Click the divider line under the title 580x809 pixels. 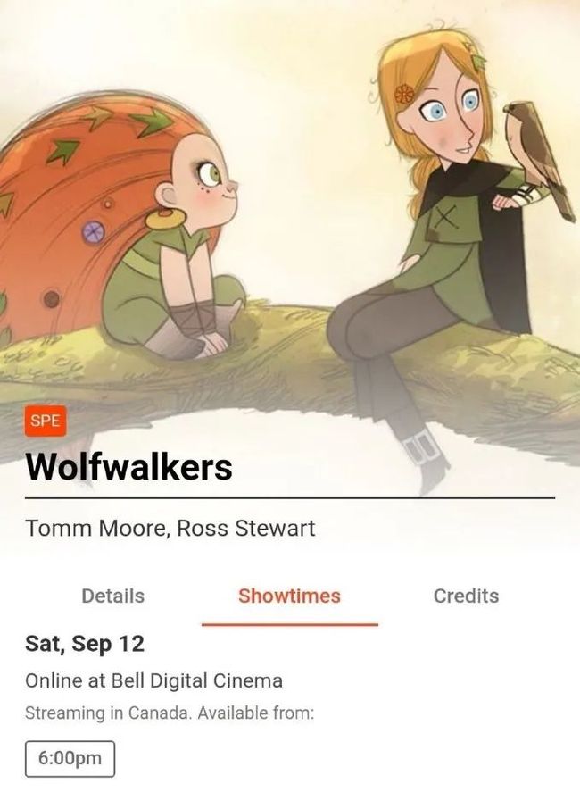click(x=290, y=498)
